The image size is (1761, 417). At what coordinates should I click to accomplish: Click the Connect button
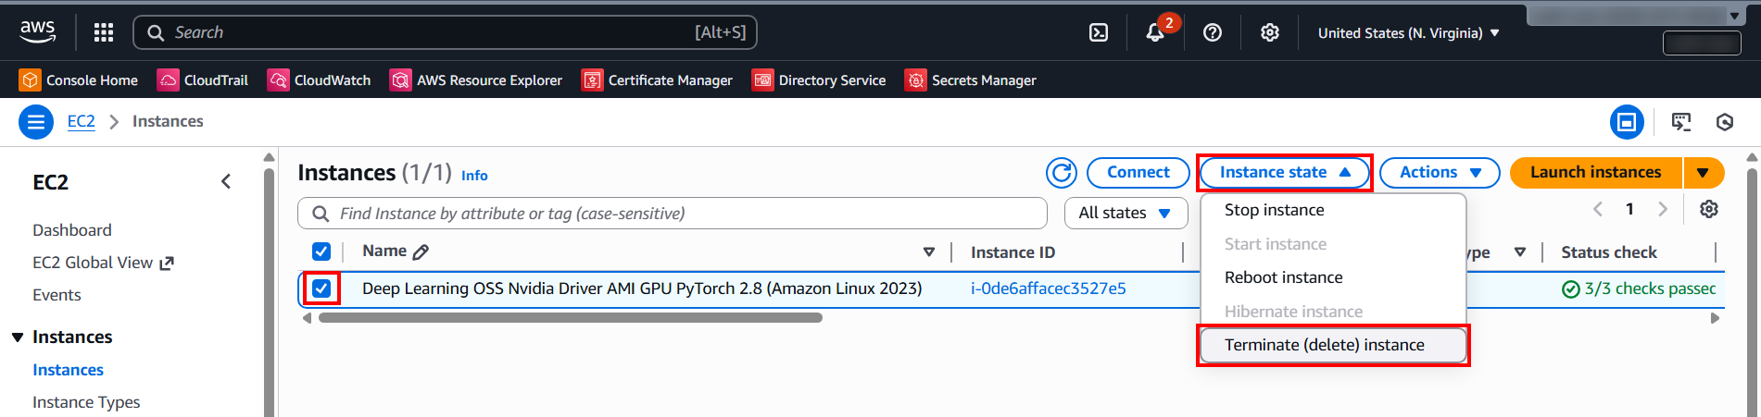(x=1138, y=173)
